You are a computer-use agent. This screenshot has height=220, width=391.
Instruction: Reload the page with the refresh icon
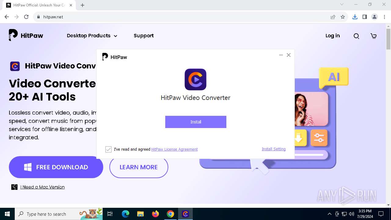(x=26, y=17)
